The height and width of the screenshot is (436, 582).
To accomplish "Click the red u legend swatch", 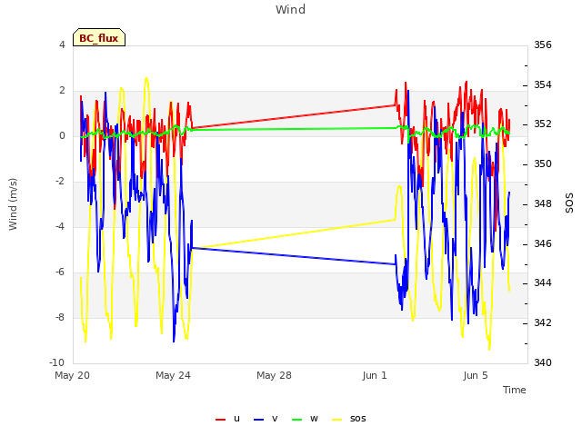I will pos(220,420).
